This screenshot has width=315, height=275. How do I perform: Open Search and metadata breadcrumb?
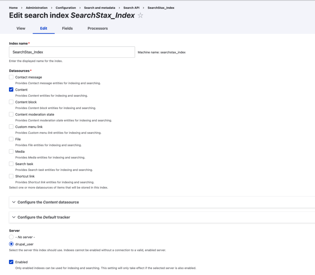(x=100, y=8)
